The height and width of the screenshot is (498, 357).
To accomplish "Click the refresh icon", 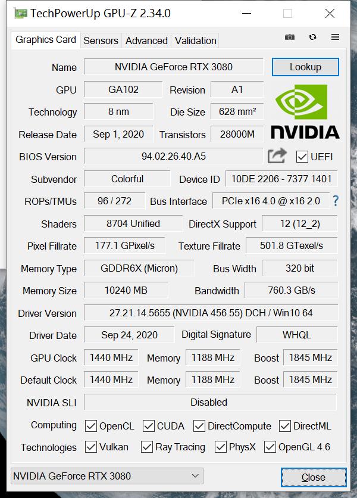I will click(x=313, y=37).
